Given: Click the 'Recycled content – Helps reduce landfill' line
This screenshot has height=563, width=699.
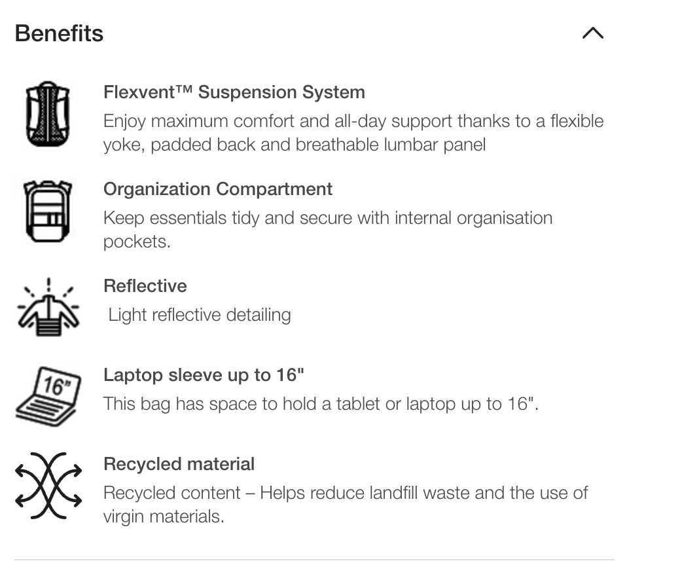Looking at the screenshot, I should point(345,493).
